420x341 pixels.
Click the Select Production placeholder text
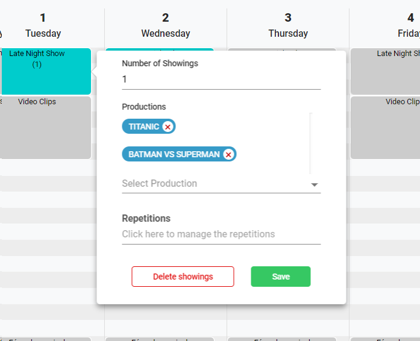coord(160,183)
